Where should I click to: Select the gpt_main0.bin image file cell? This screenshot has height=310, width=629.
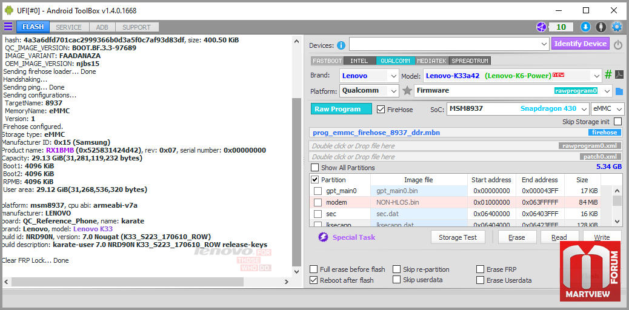click(x=419, y=191)
